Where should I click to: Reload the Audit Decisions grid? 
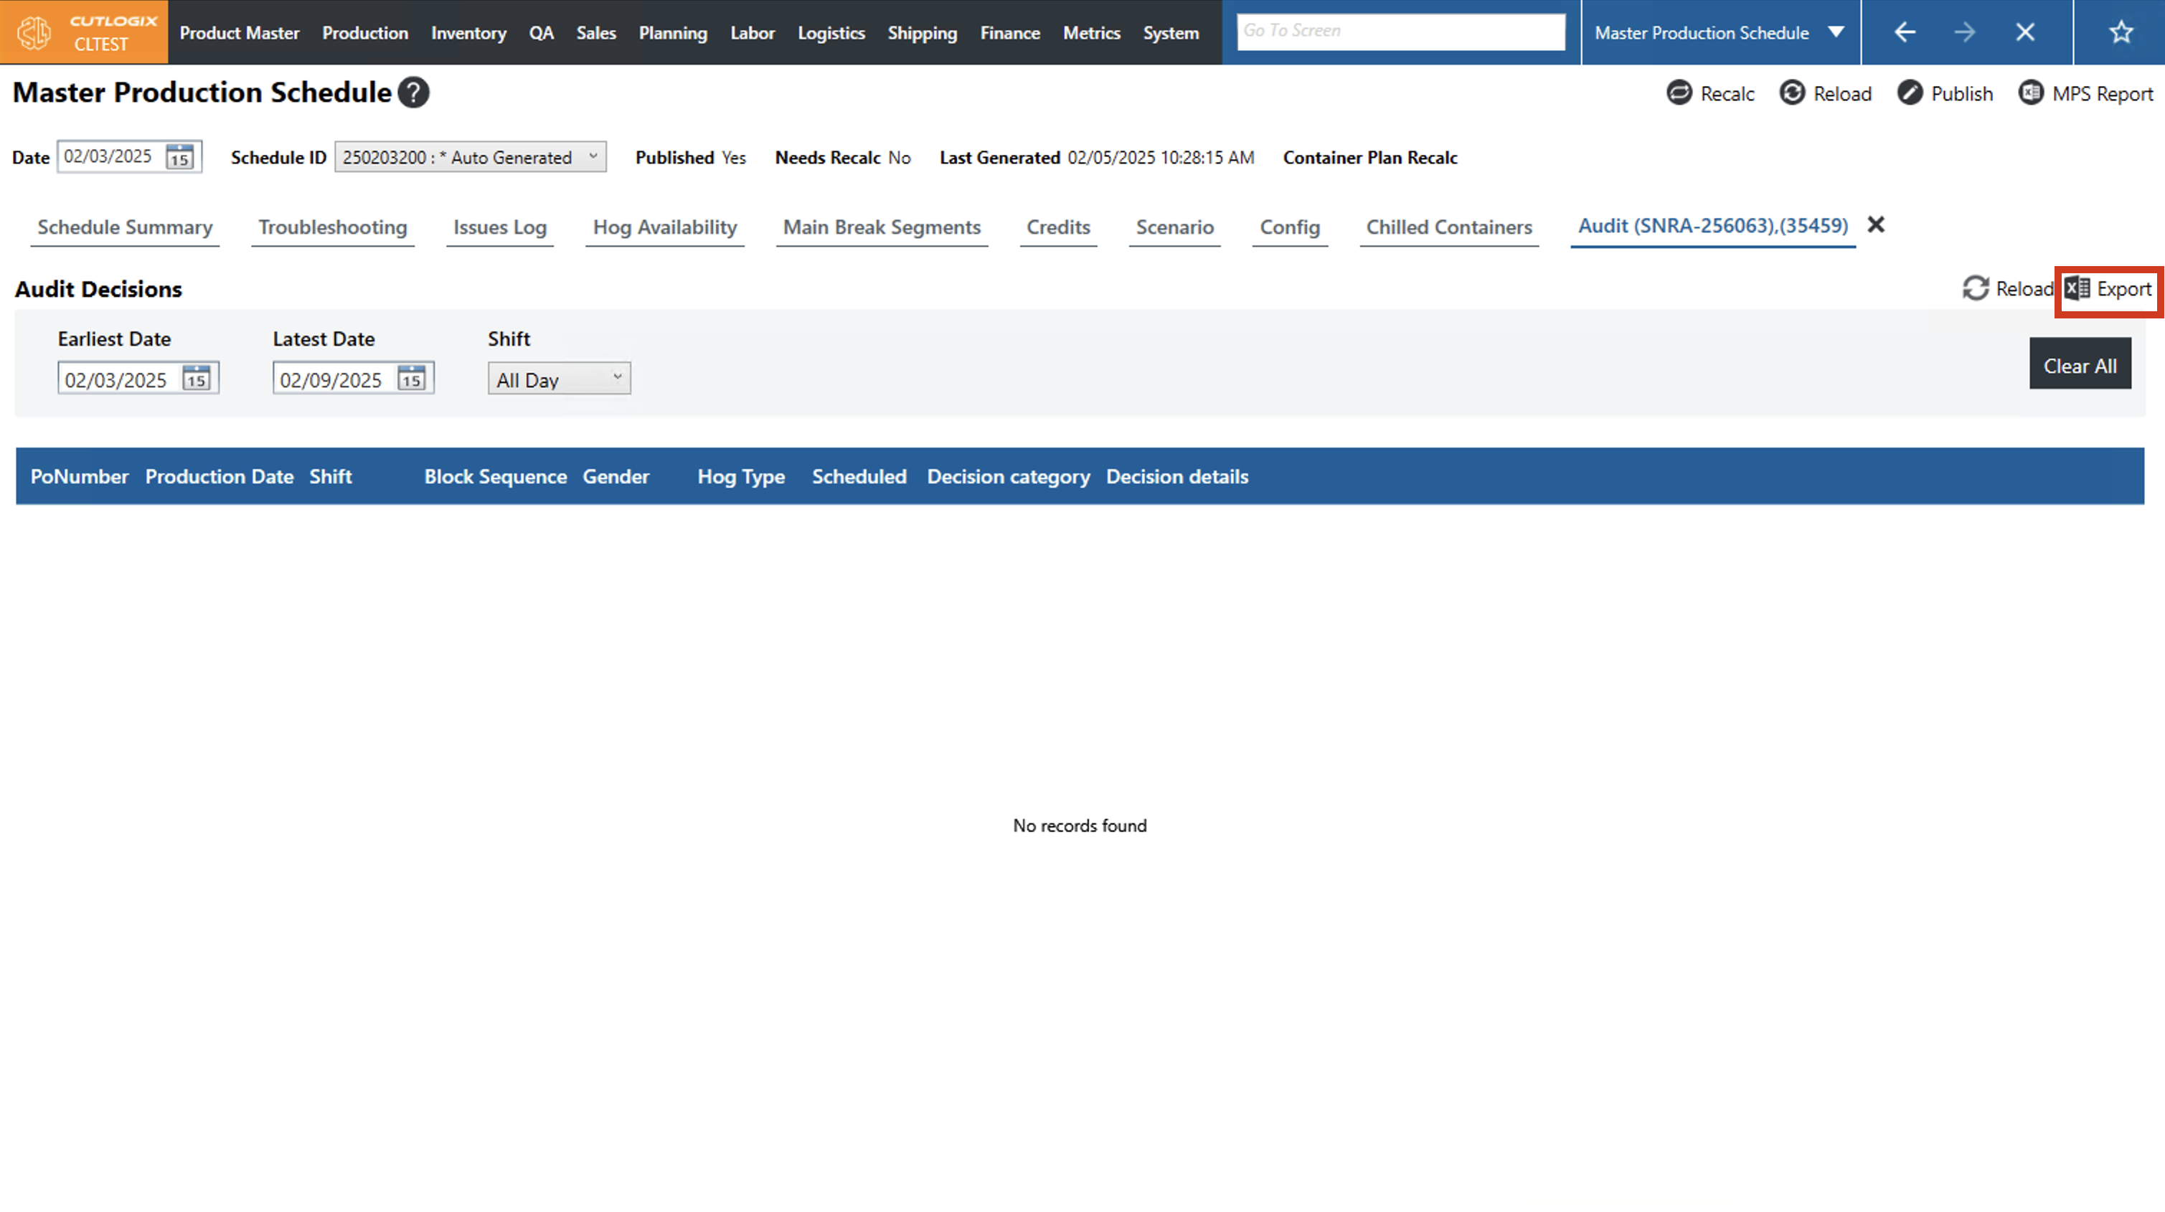2006,289
